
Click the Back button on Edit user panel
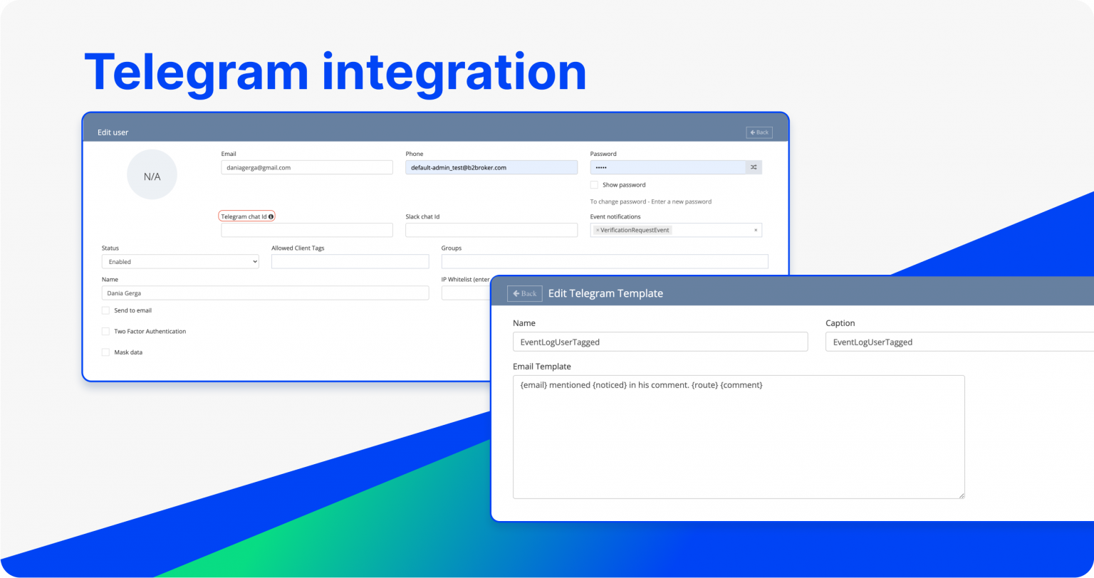point(759,132)
